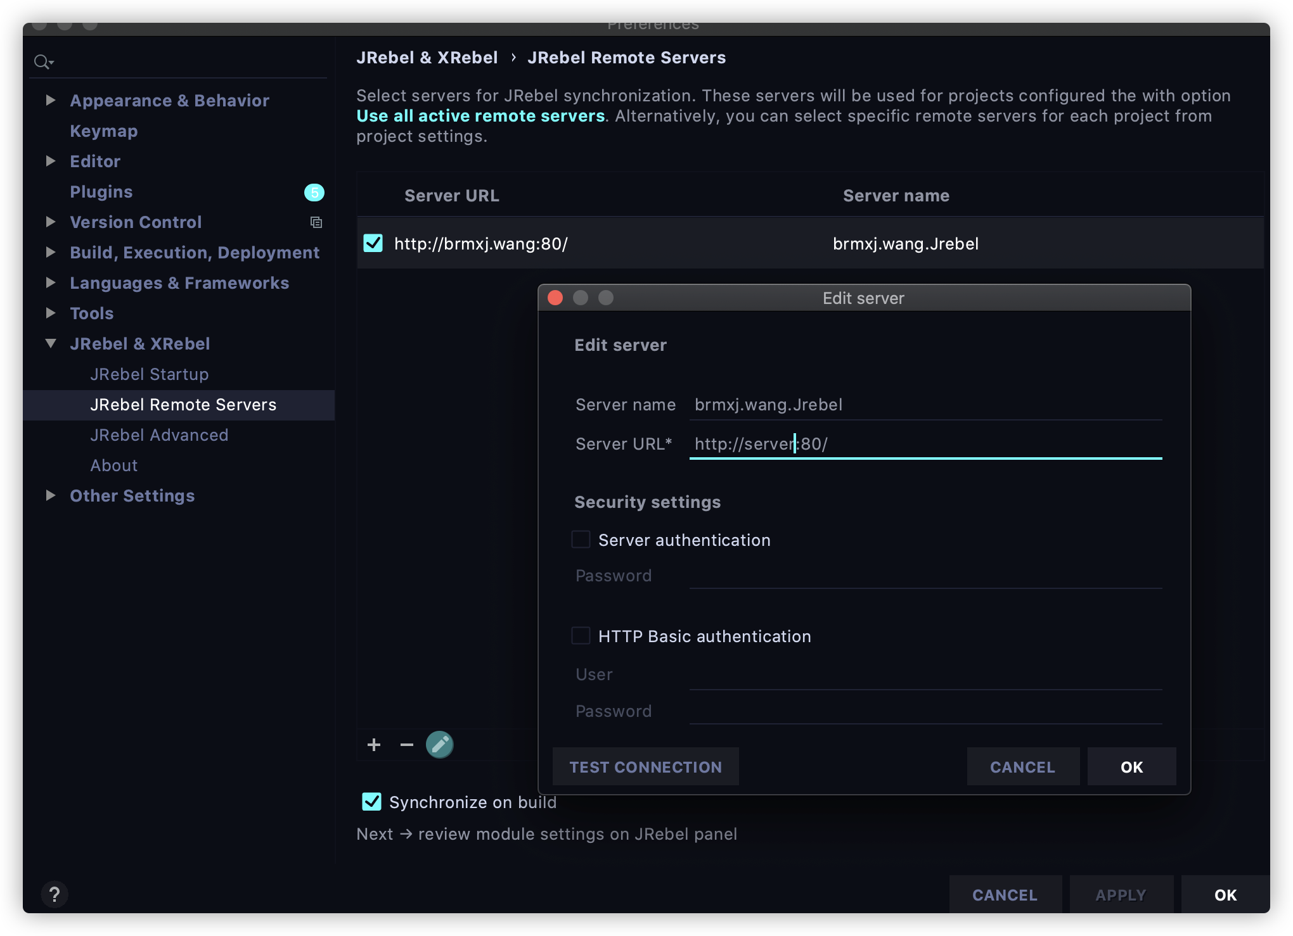Click the Plugins update count badge
The height and width of the screenshot is (936, 1293).
point(314,192)
